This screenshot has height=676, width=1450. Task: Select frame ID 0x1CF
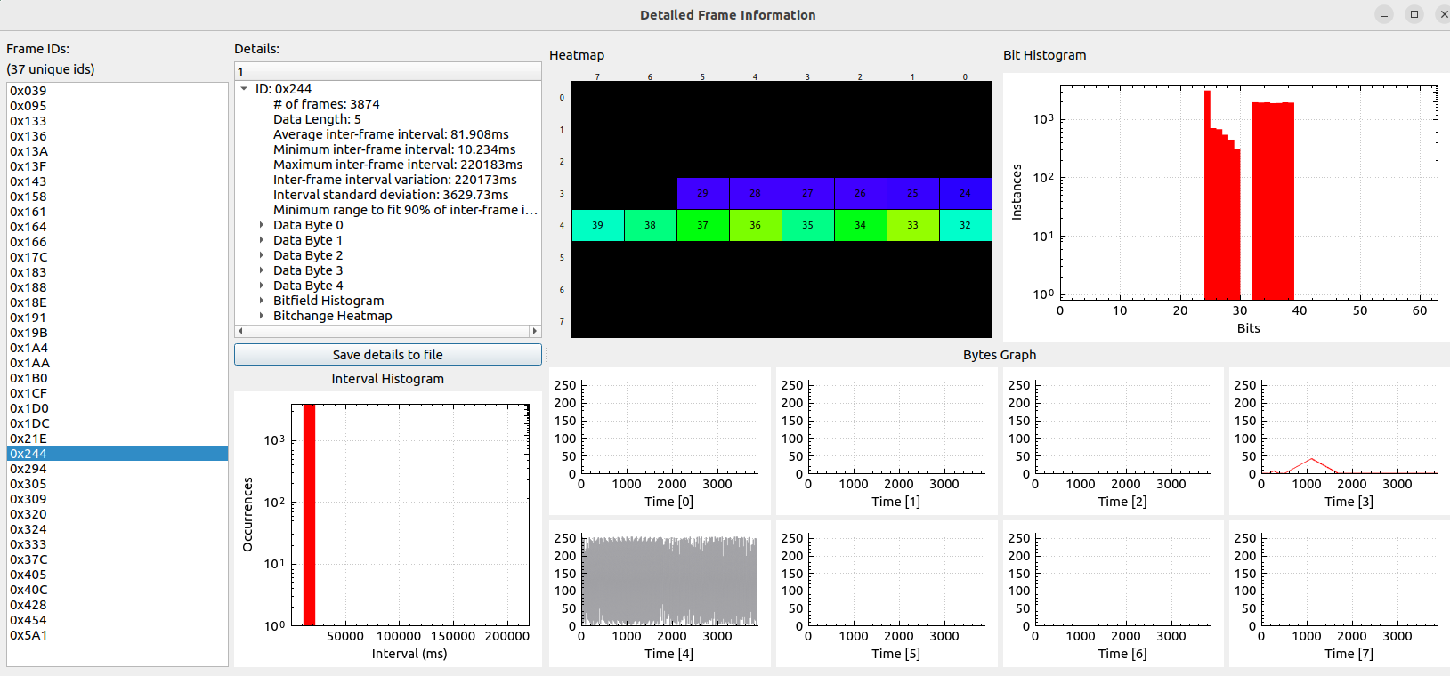pyautogui.click(x=117, y=393)
